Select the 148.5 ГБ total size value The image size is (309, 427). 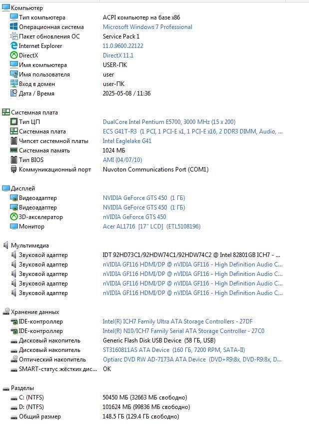[141, 416]
